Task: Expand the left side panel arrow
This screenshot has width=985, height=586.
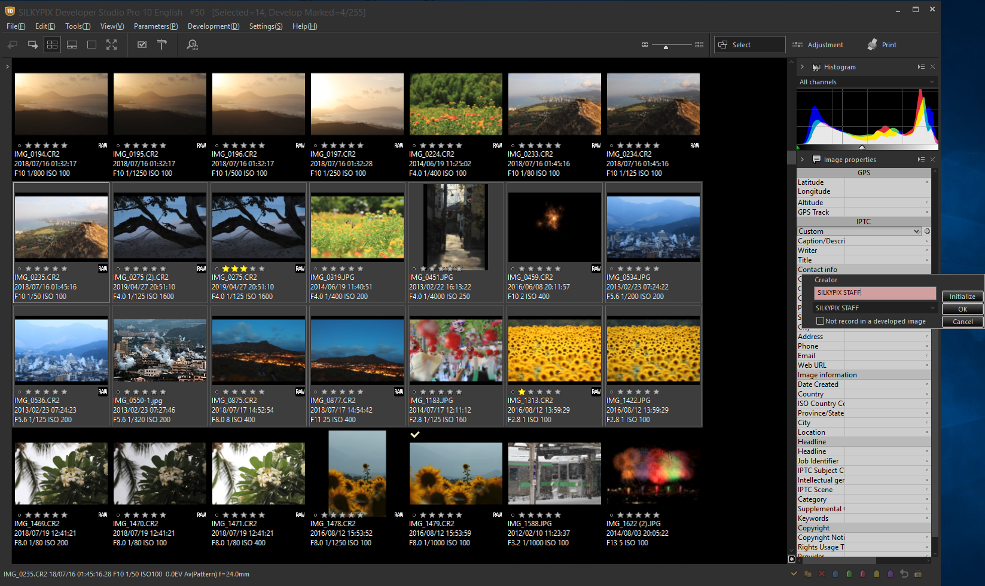Action: click(7, 66)
